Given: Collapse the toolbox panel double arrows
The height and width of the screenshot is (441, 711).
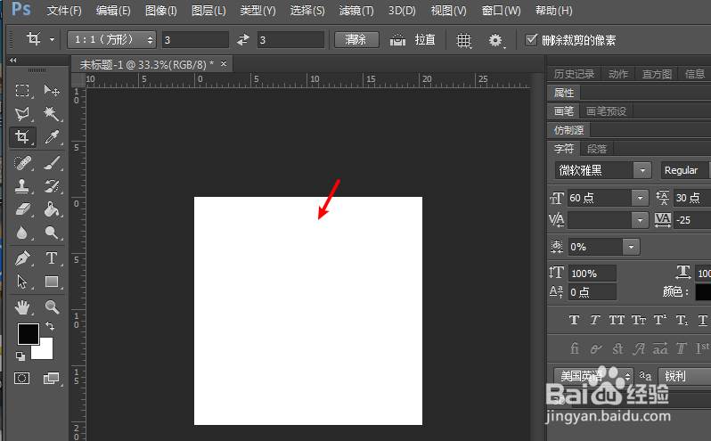Looking at the screenshot, I should tap(13, 61).
